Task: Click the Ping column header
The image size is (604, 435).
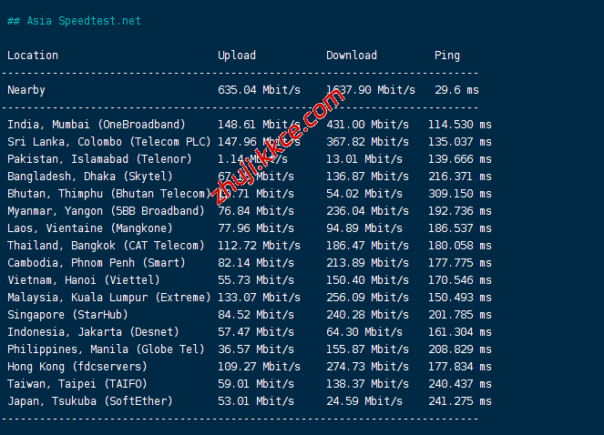Action: pyautogui.click(x=447, y=56)
